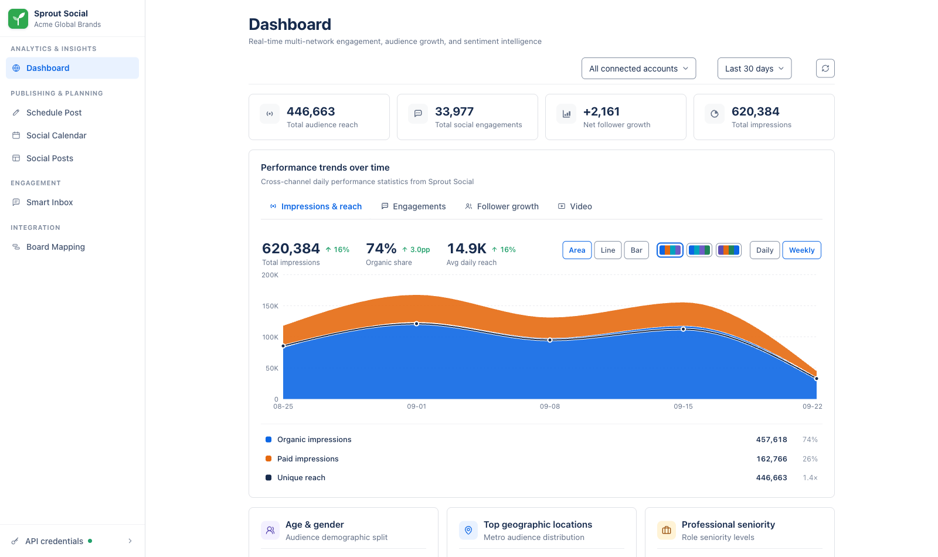Click the 162,766 paid impressions value
The image size is (938, 557).
point(772,459)
